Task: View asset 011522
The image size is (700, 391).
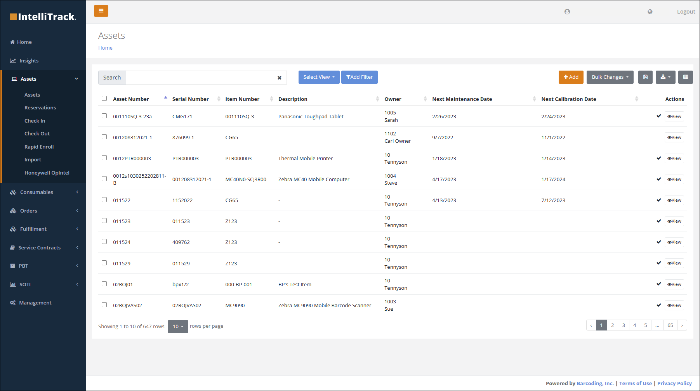Action: 674,200
